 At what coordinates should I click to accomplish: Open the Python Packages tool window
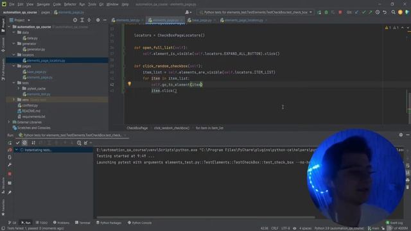tap(109, 223)
